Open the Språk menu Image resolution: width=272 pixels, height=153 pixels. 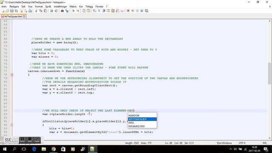48,6
